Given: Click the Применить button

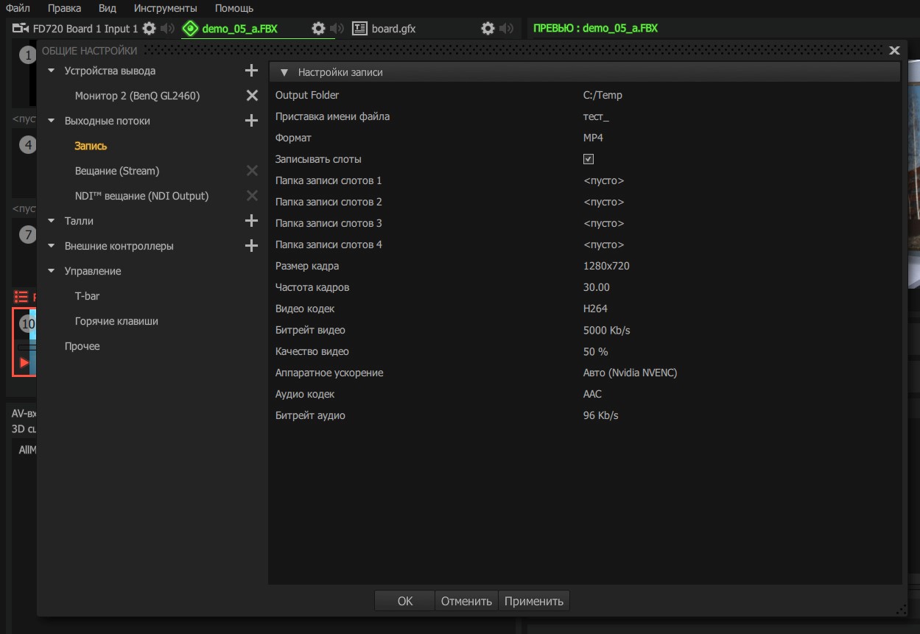Looking at the screenshot, I should 534,601.
